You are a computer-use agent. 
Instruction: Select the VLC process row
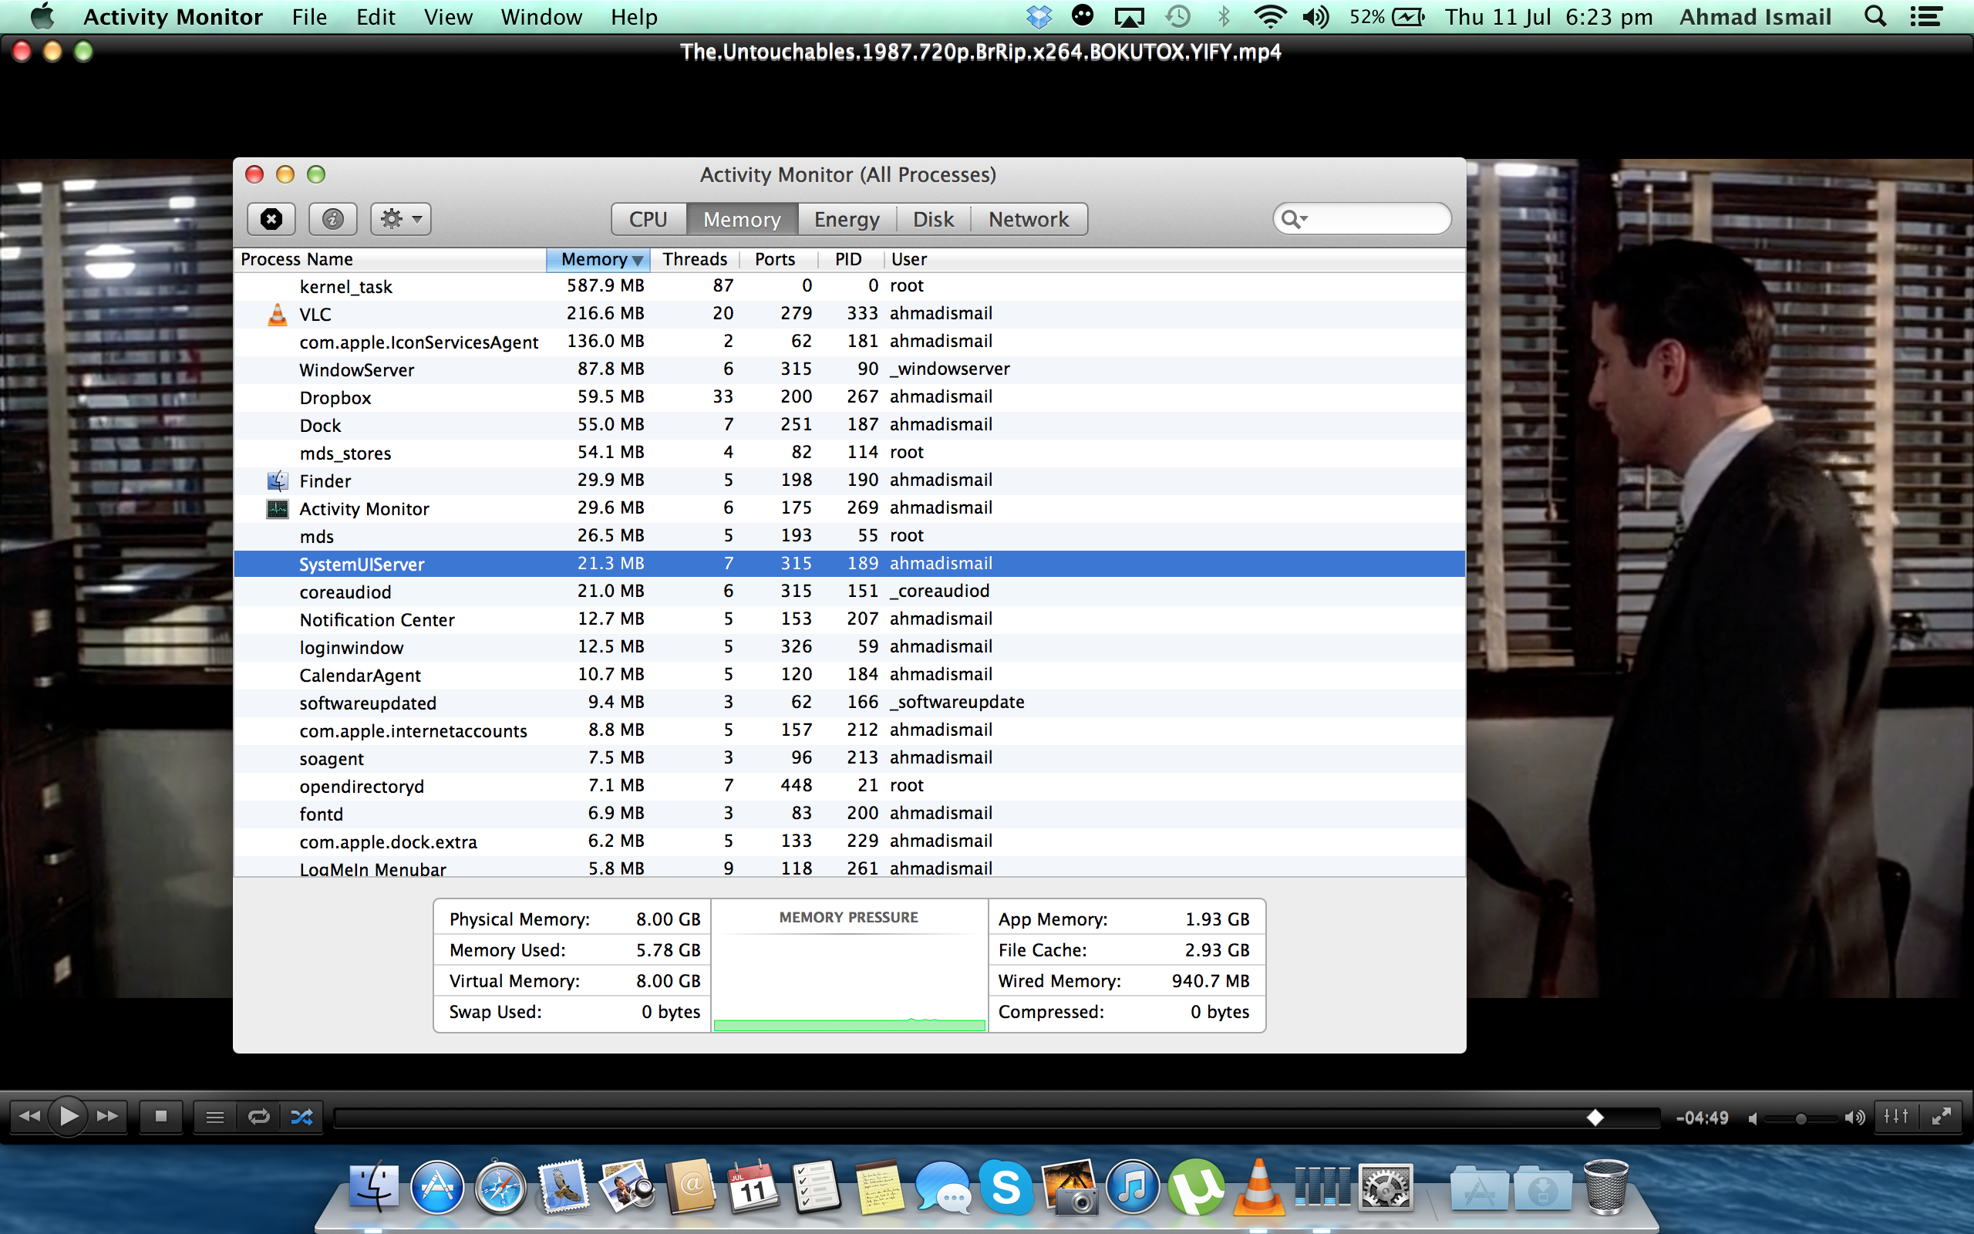point(849,314)
